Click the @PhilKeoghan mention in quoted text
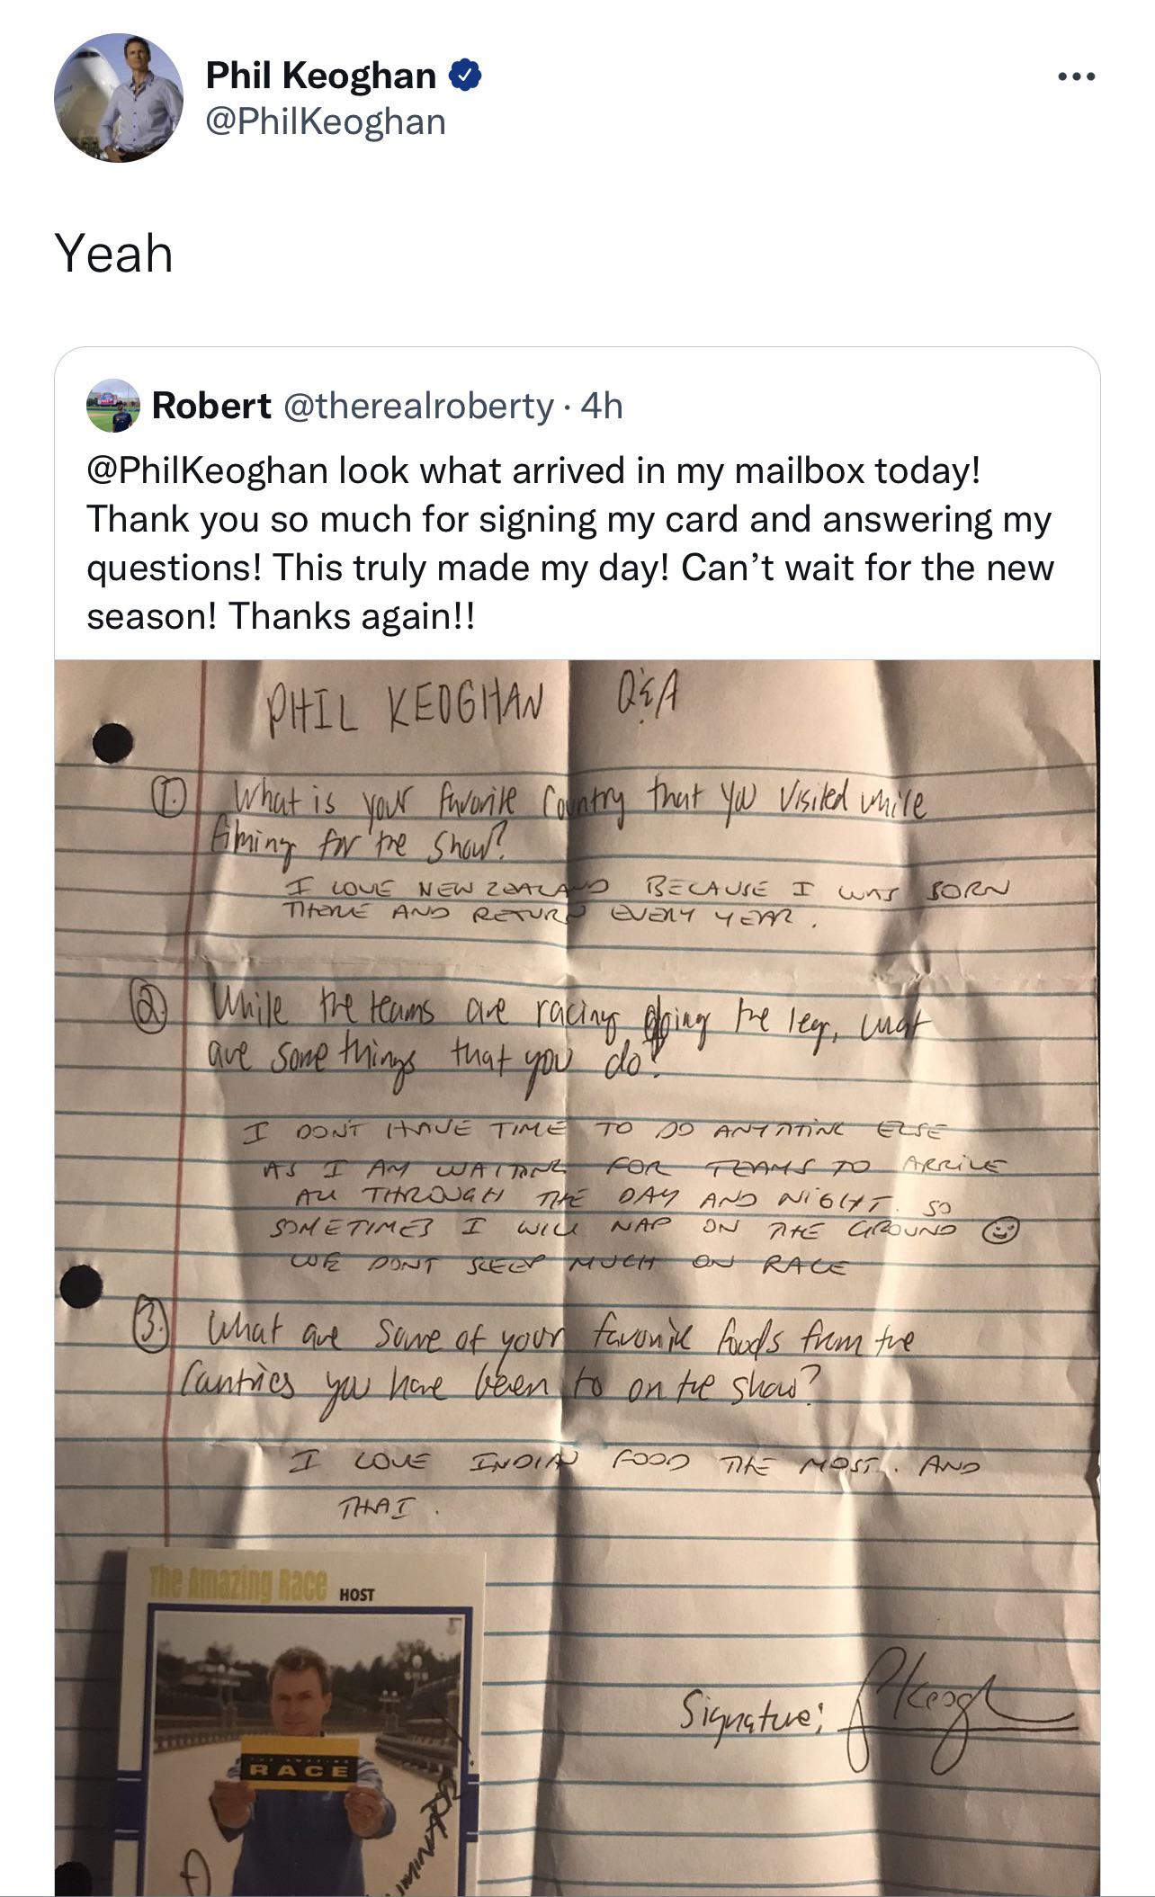 click(207, 470)
